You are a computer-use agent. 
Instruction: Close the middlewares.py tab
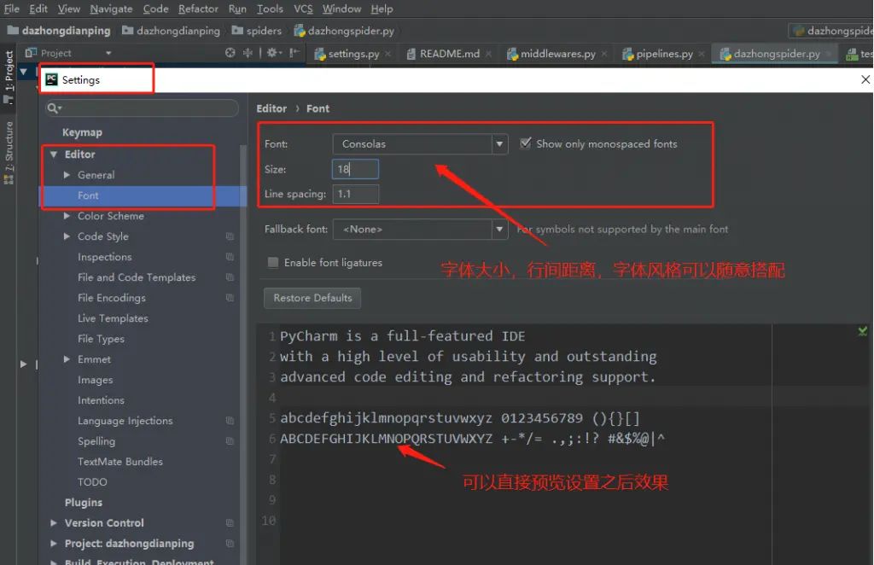(x=604, y=54)
